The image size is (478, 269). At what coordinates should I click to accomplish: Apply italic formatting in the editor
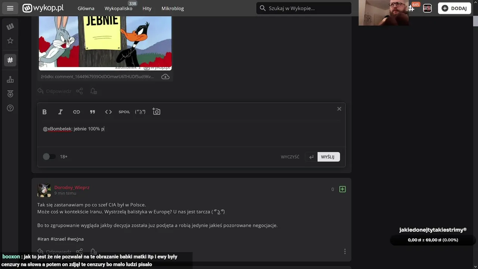point(60,112)
